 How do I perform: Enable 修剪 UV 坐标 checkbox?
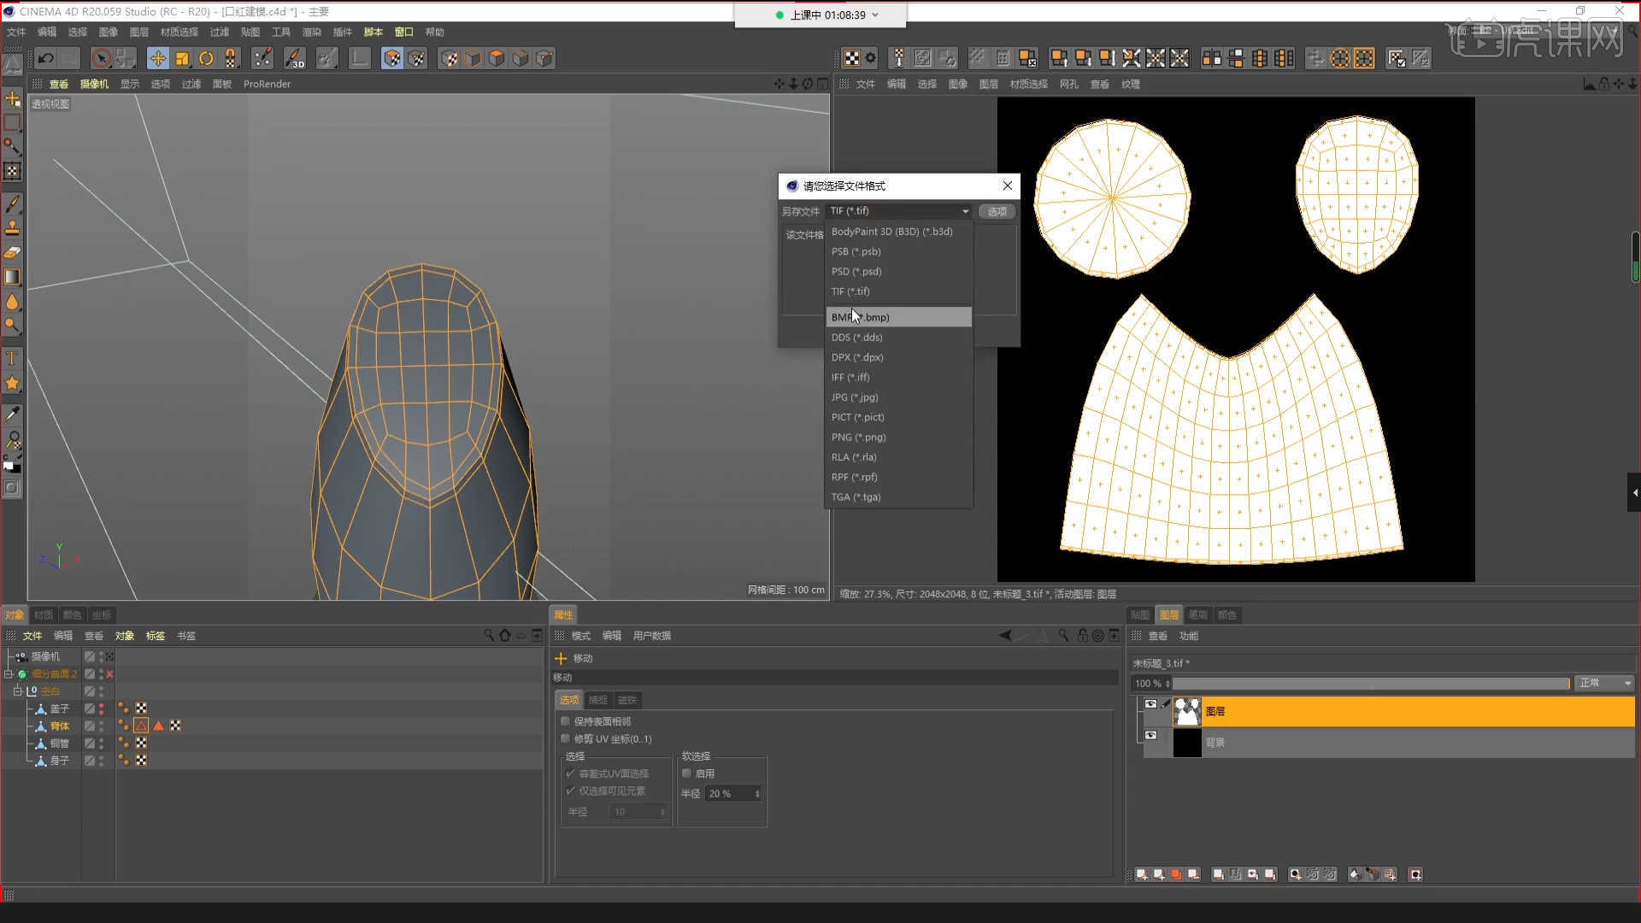pos(565,738)
